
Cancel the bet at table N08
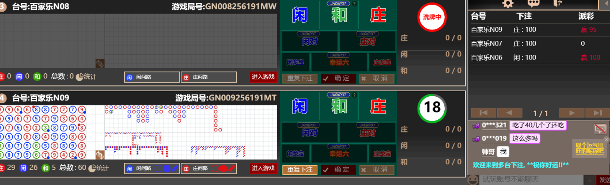coord(377,78)
